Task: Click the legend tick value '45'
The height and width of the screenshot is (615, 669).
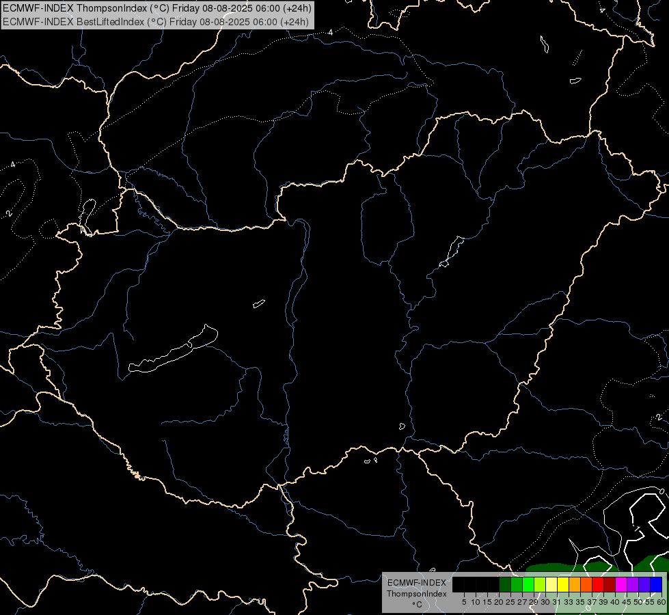Action: [627, 602]
